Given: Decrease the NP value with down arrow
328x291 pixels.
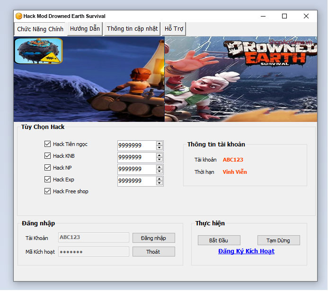Looking at the screenshot, I should pos(160,171).
